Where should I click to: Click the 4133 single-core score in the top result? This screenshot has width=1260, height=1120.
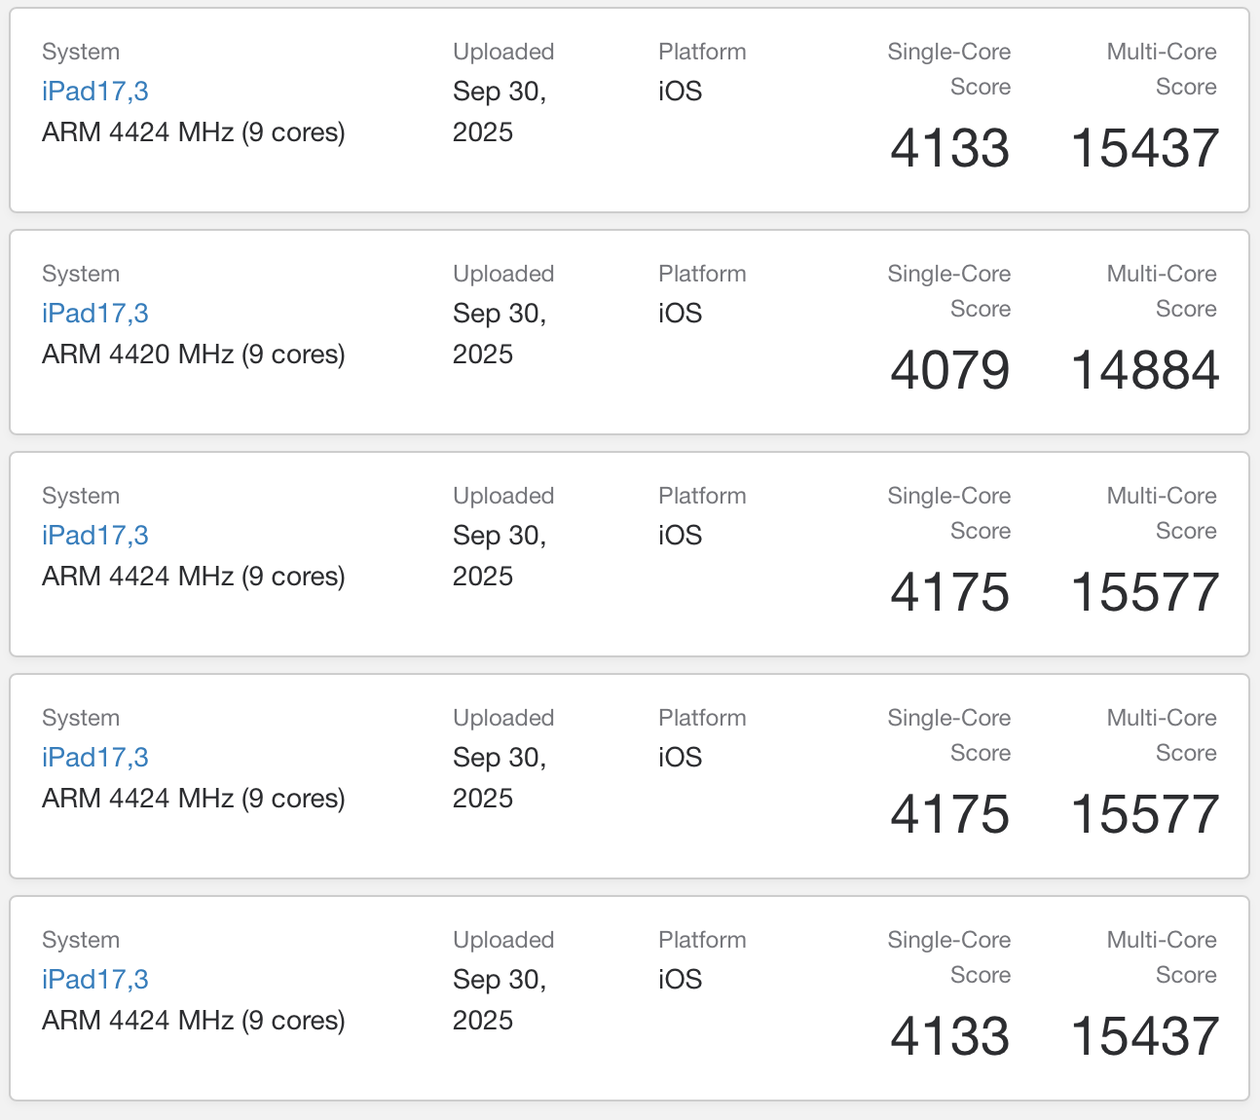[949, 149]
